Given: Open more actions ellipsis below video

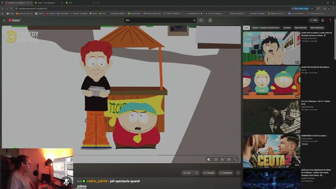Looking at the screenshot, I should click(x=238, y=173).
